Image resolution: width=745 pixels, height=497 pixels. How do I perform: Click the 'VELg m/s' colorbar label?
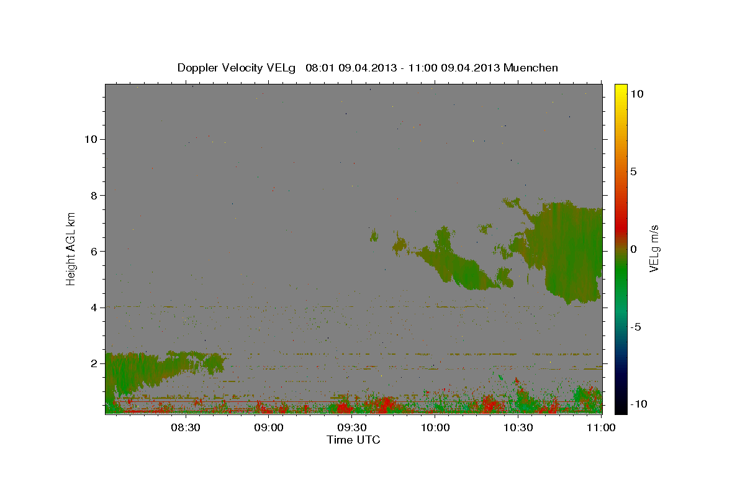pyautogui.click(x=654, y=248)
